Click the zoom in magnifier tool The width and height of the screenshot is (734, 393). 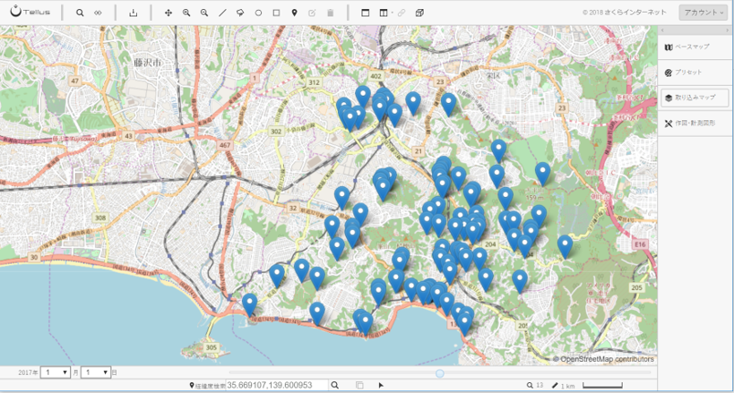(186, 13)
